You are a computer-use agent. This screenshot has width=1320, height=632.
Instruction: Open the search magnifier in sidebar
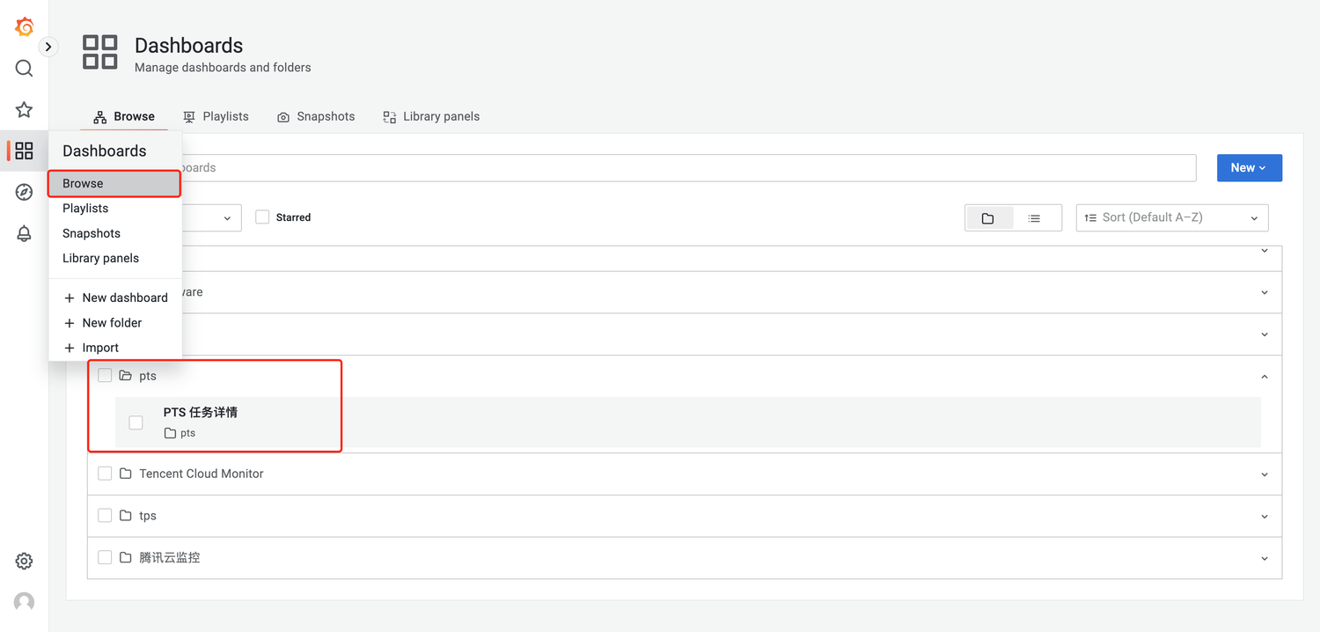point(25,69)
